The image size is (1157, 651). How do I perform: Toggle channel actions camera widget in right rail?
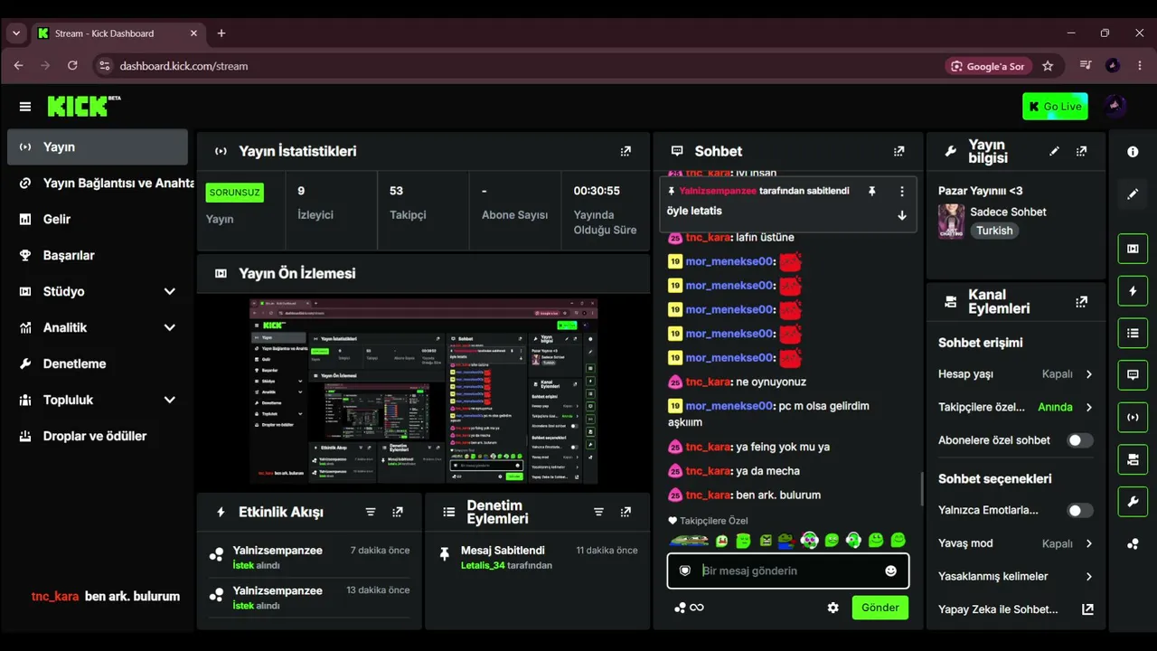(1133, 459)
